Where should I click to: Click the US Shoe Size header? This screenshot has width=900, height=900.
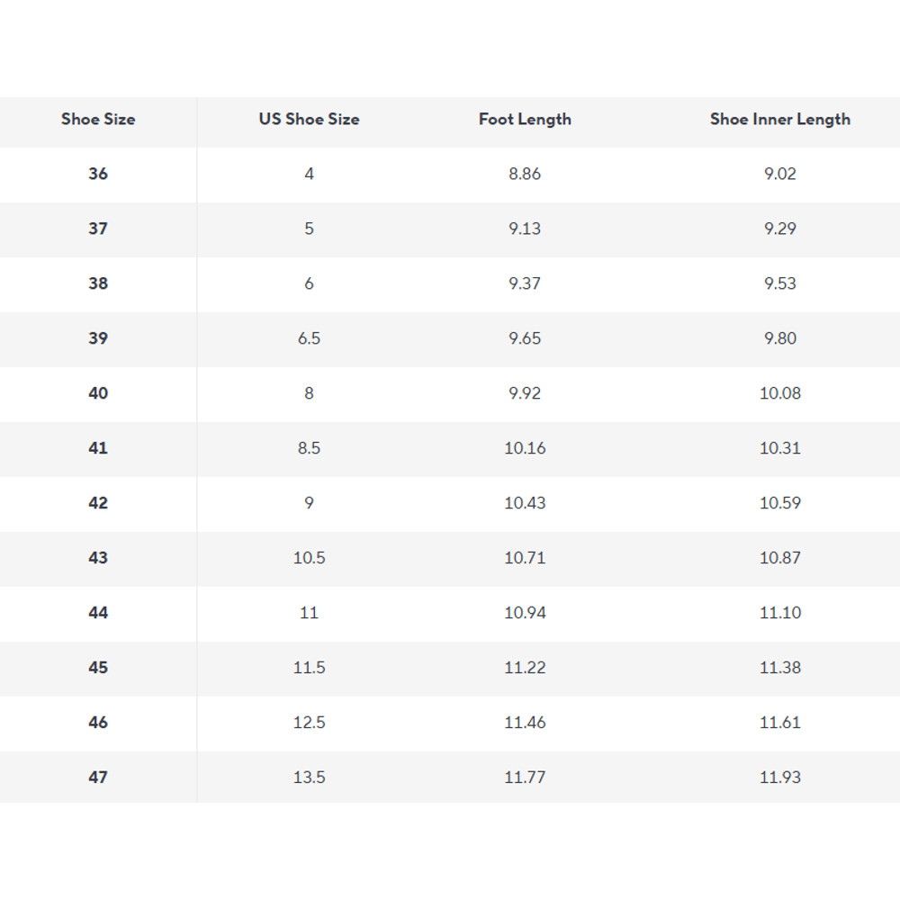click(309, 119)
